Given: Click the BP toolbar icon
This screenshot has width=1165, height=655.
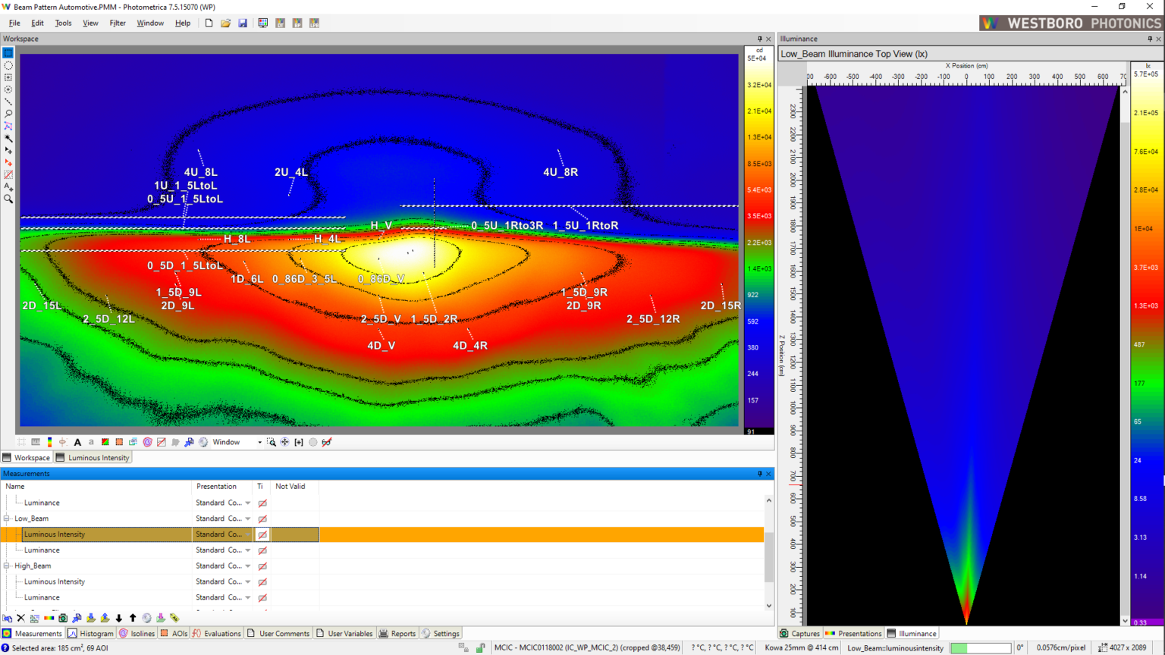Looking at the screenshot, I should 297,24.
